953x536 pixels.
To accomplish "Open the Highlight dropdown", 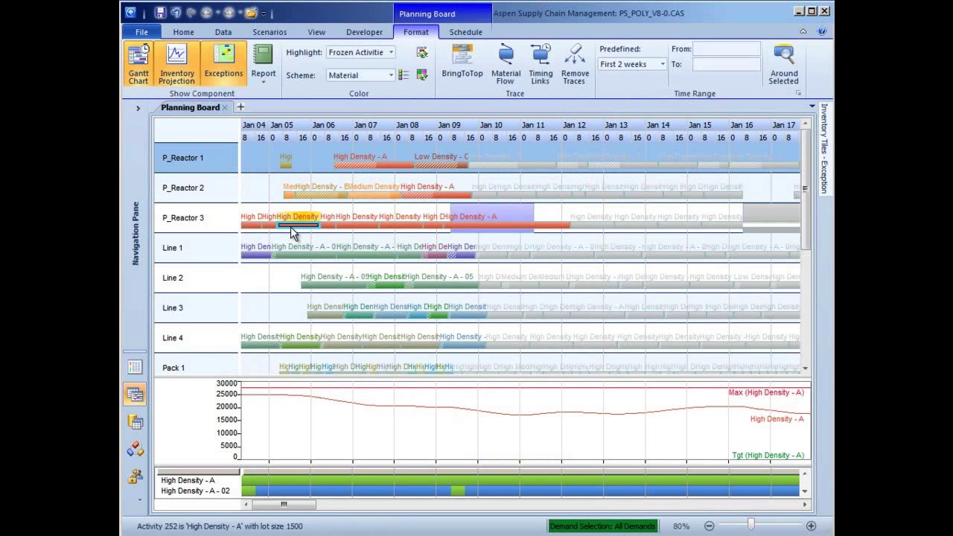I will point(391,53).
